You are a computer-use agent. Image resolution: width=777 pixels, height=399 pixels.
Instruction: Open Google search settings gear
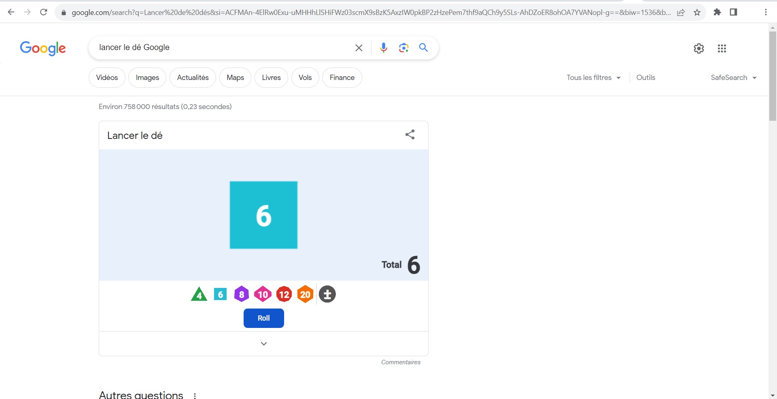point(699,48)
